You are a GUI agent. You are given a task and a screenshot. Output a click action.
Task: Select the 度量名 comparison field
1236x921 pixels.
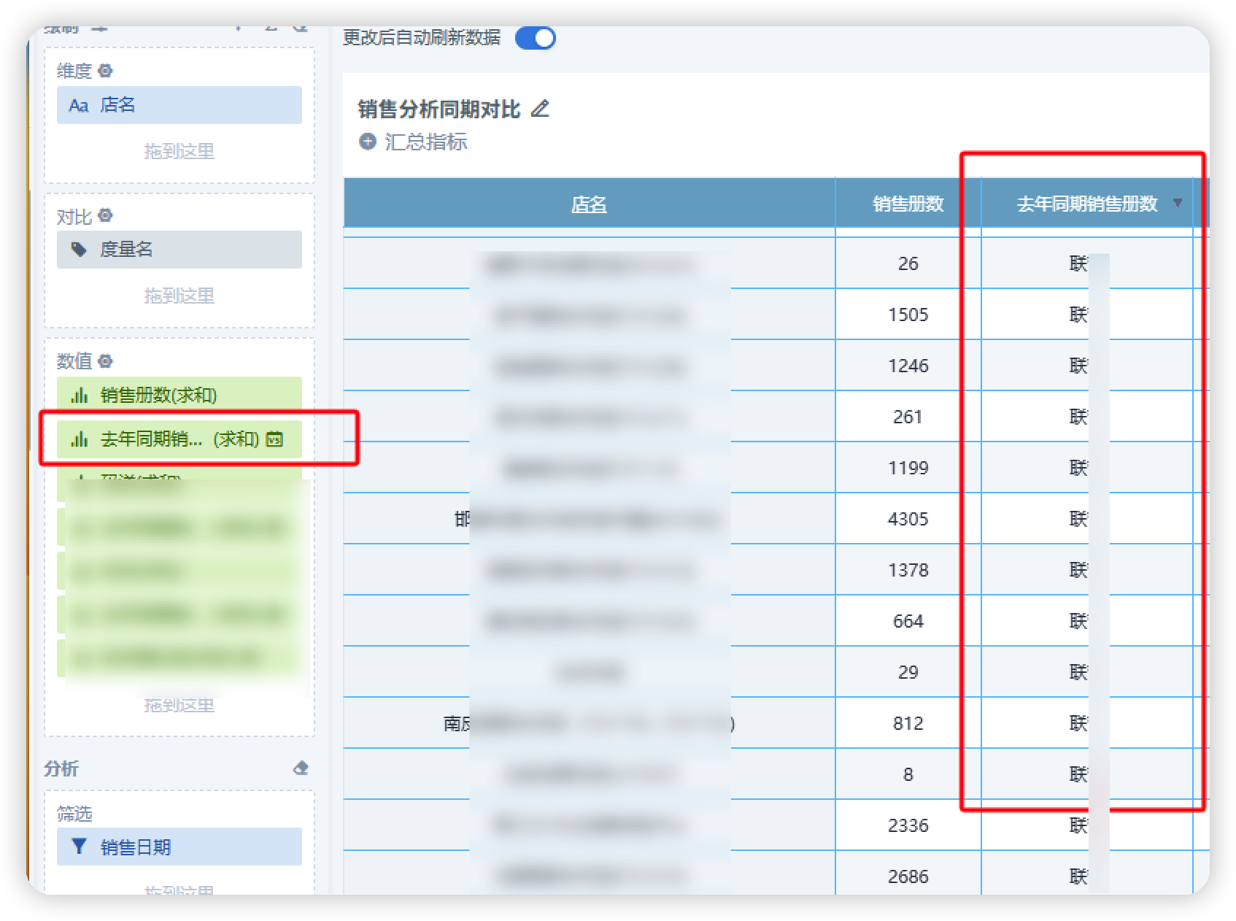tap(179, 250)
